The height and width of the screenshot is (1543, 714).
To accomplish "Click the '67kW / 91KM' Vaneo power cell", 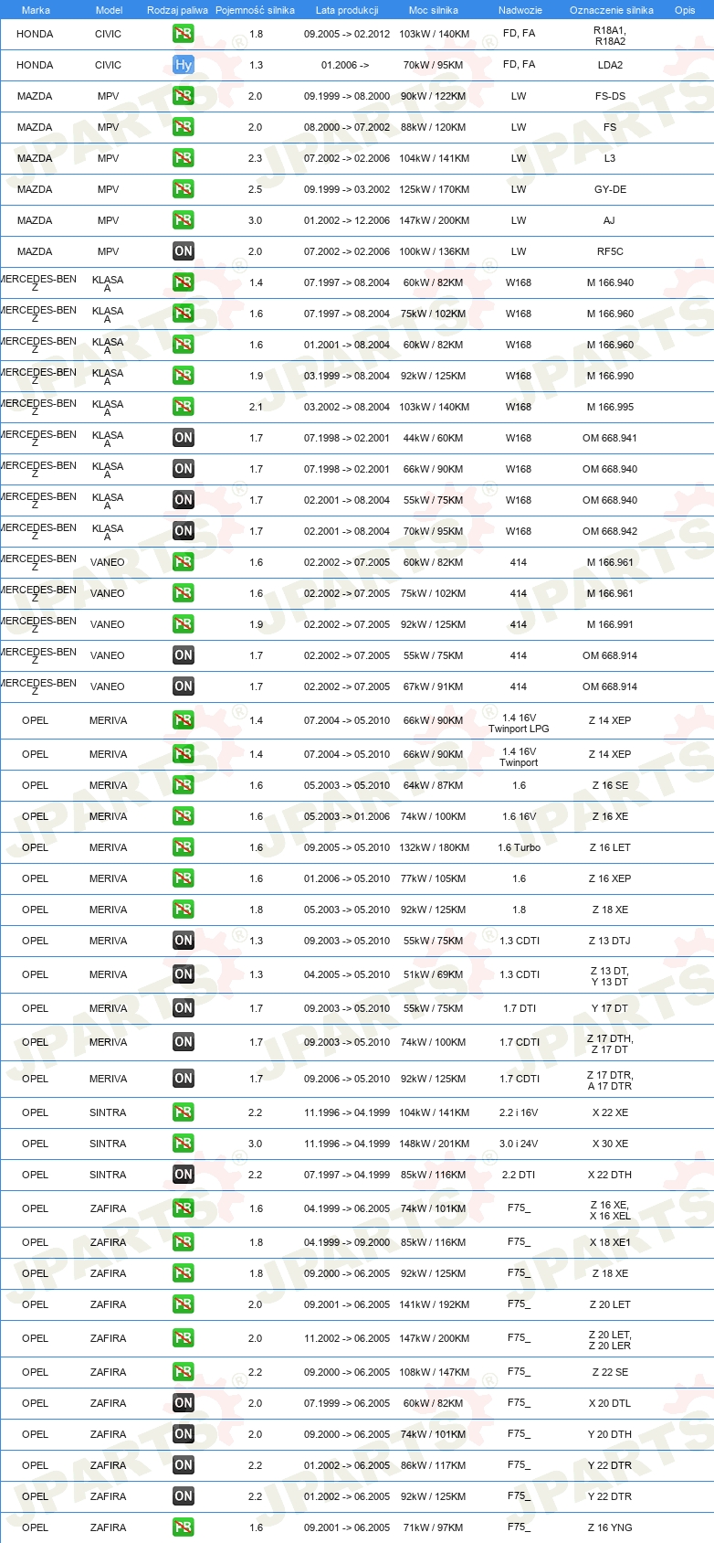I will pyautogui.click(x=434, y=686).
